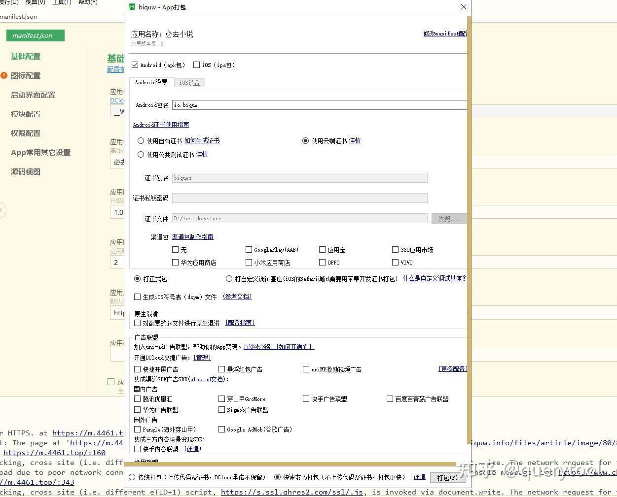The width and height of the screenshot is (617, 497).
Task: Check the Google AdMob(谷歌广告) option
Action: point(222,430)
